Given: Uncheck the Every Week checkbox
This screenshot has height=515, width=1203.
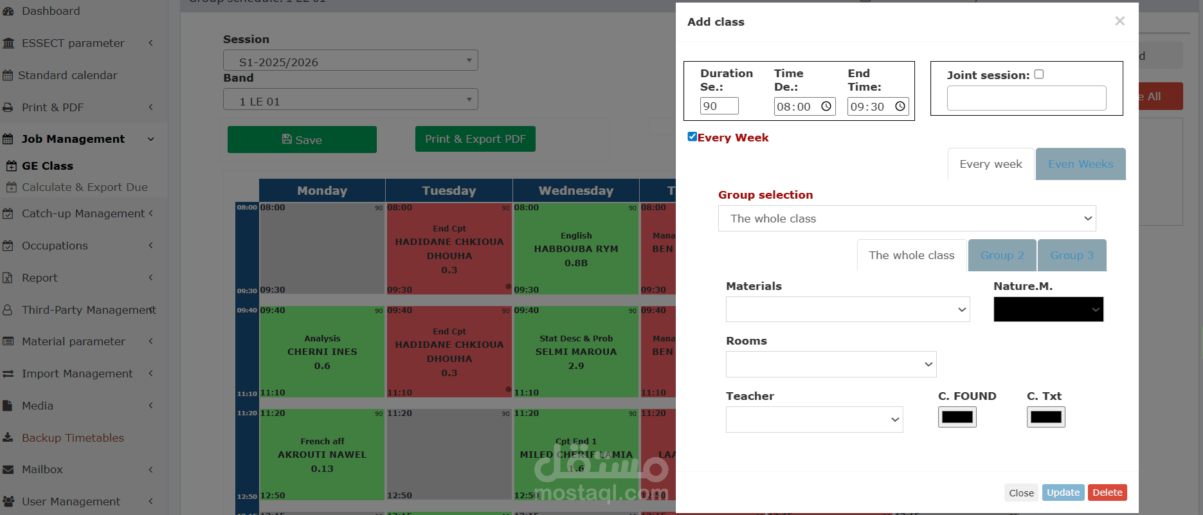Looking at the screenshot, I should [x=692, y=136].
